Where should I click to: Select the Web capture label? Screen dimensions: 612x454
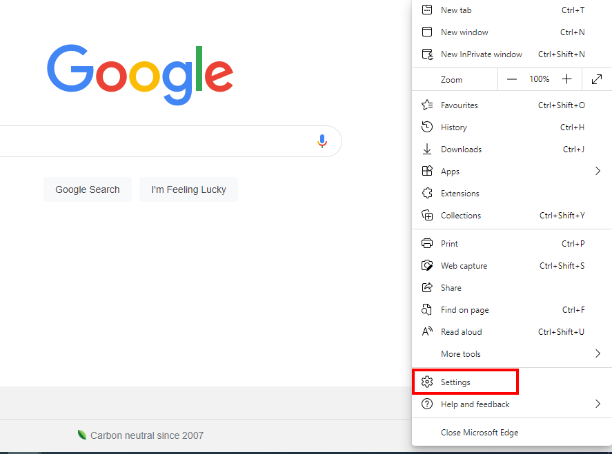pos(464,266)
